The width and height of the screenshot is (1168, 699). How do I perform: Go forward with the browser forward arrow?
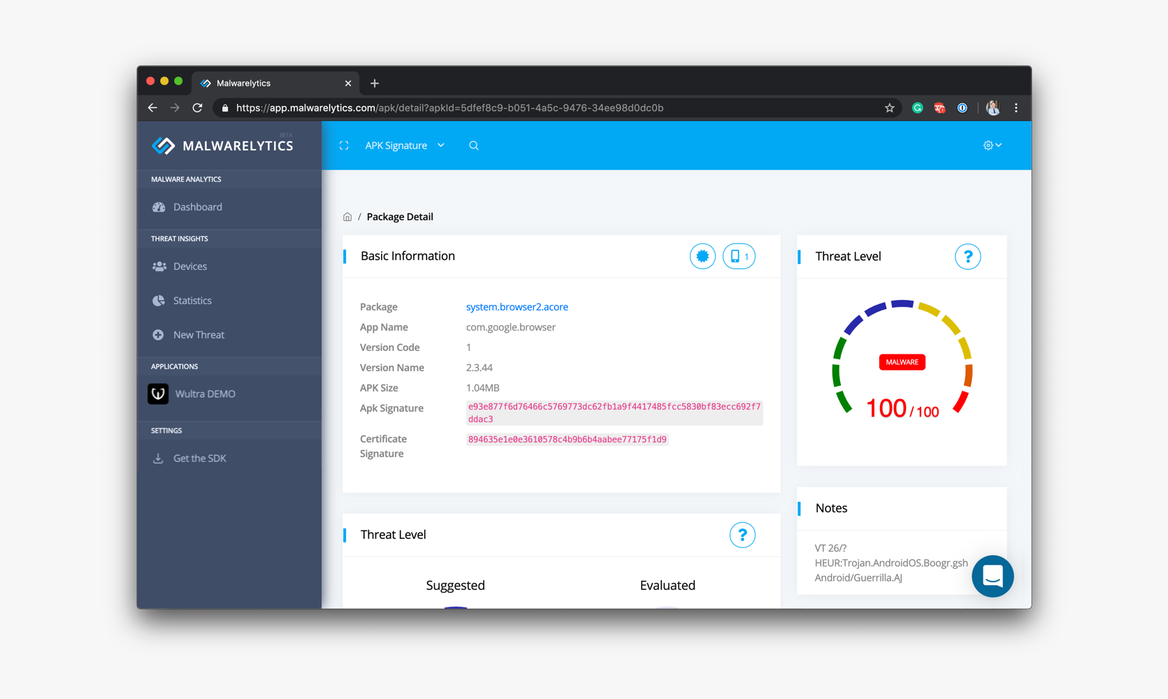point(175,108)
